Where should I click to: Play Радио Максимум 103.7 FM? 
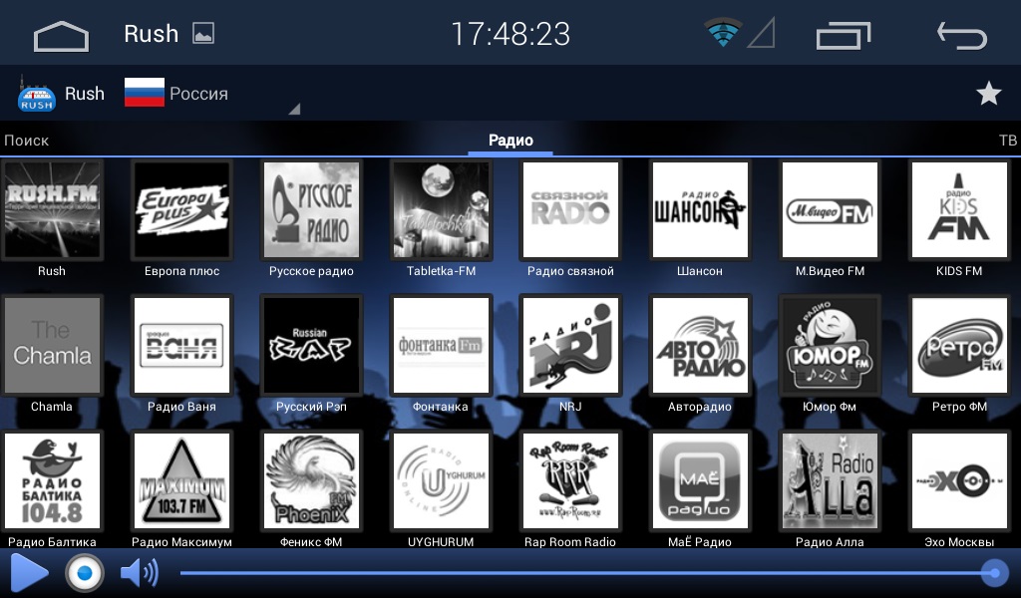coord(181,481)
